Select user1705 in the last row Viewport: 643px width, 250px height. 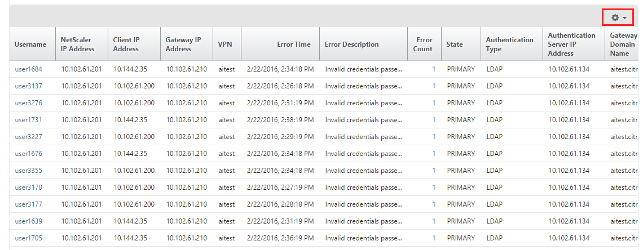(x=28, y=238)
